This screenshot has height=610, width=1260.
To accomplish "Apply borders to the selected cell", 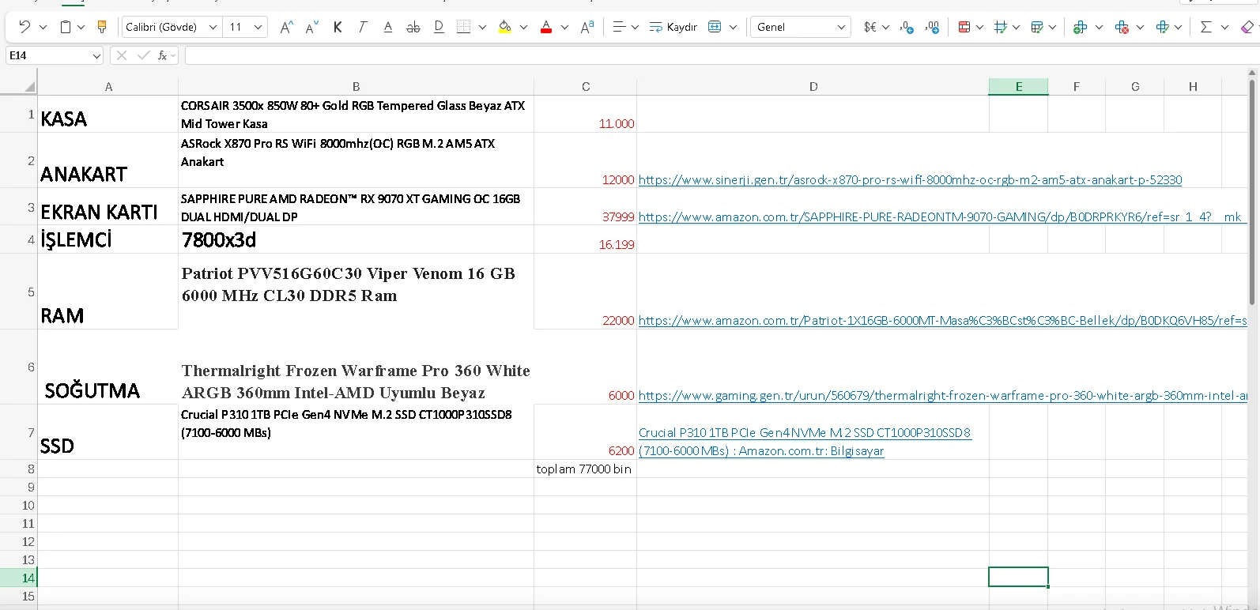I will click(464, 27).
